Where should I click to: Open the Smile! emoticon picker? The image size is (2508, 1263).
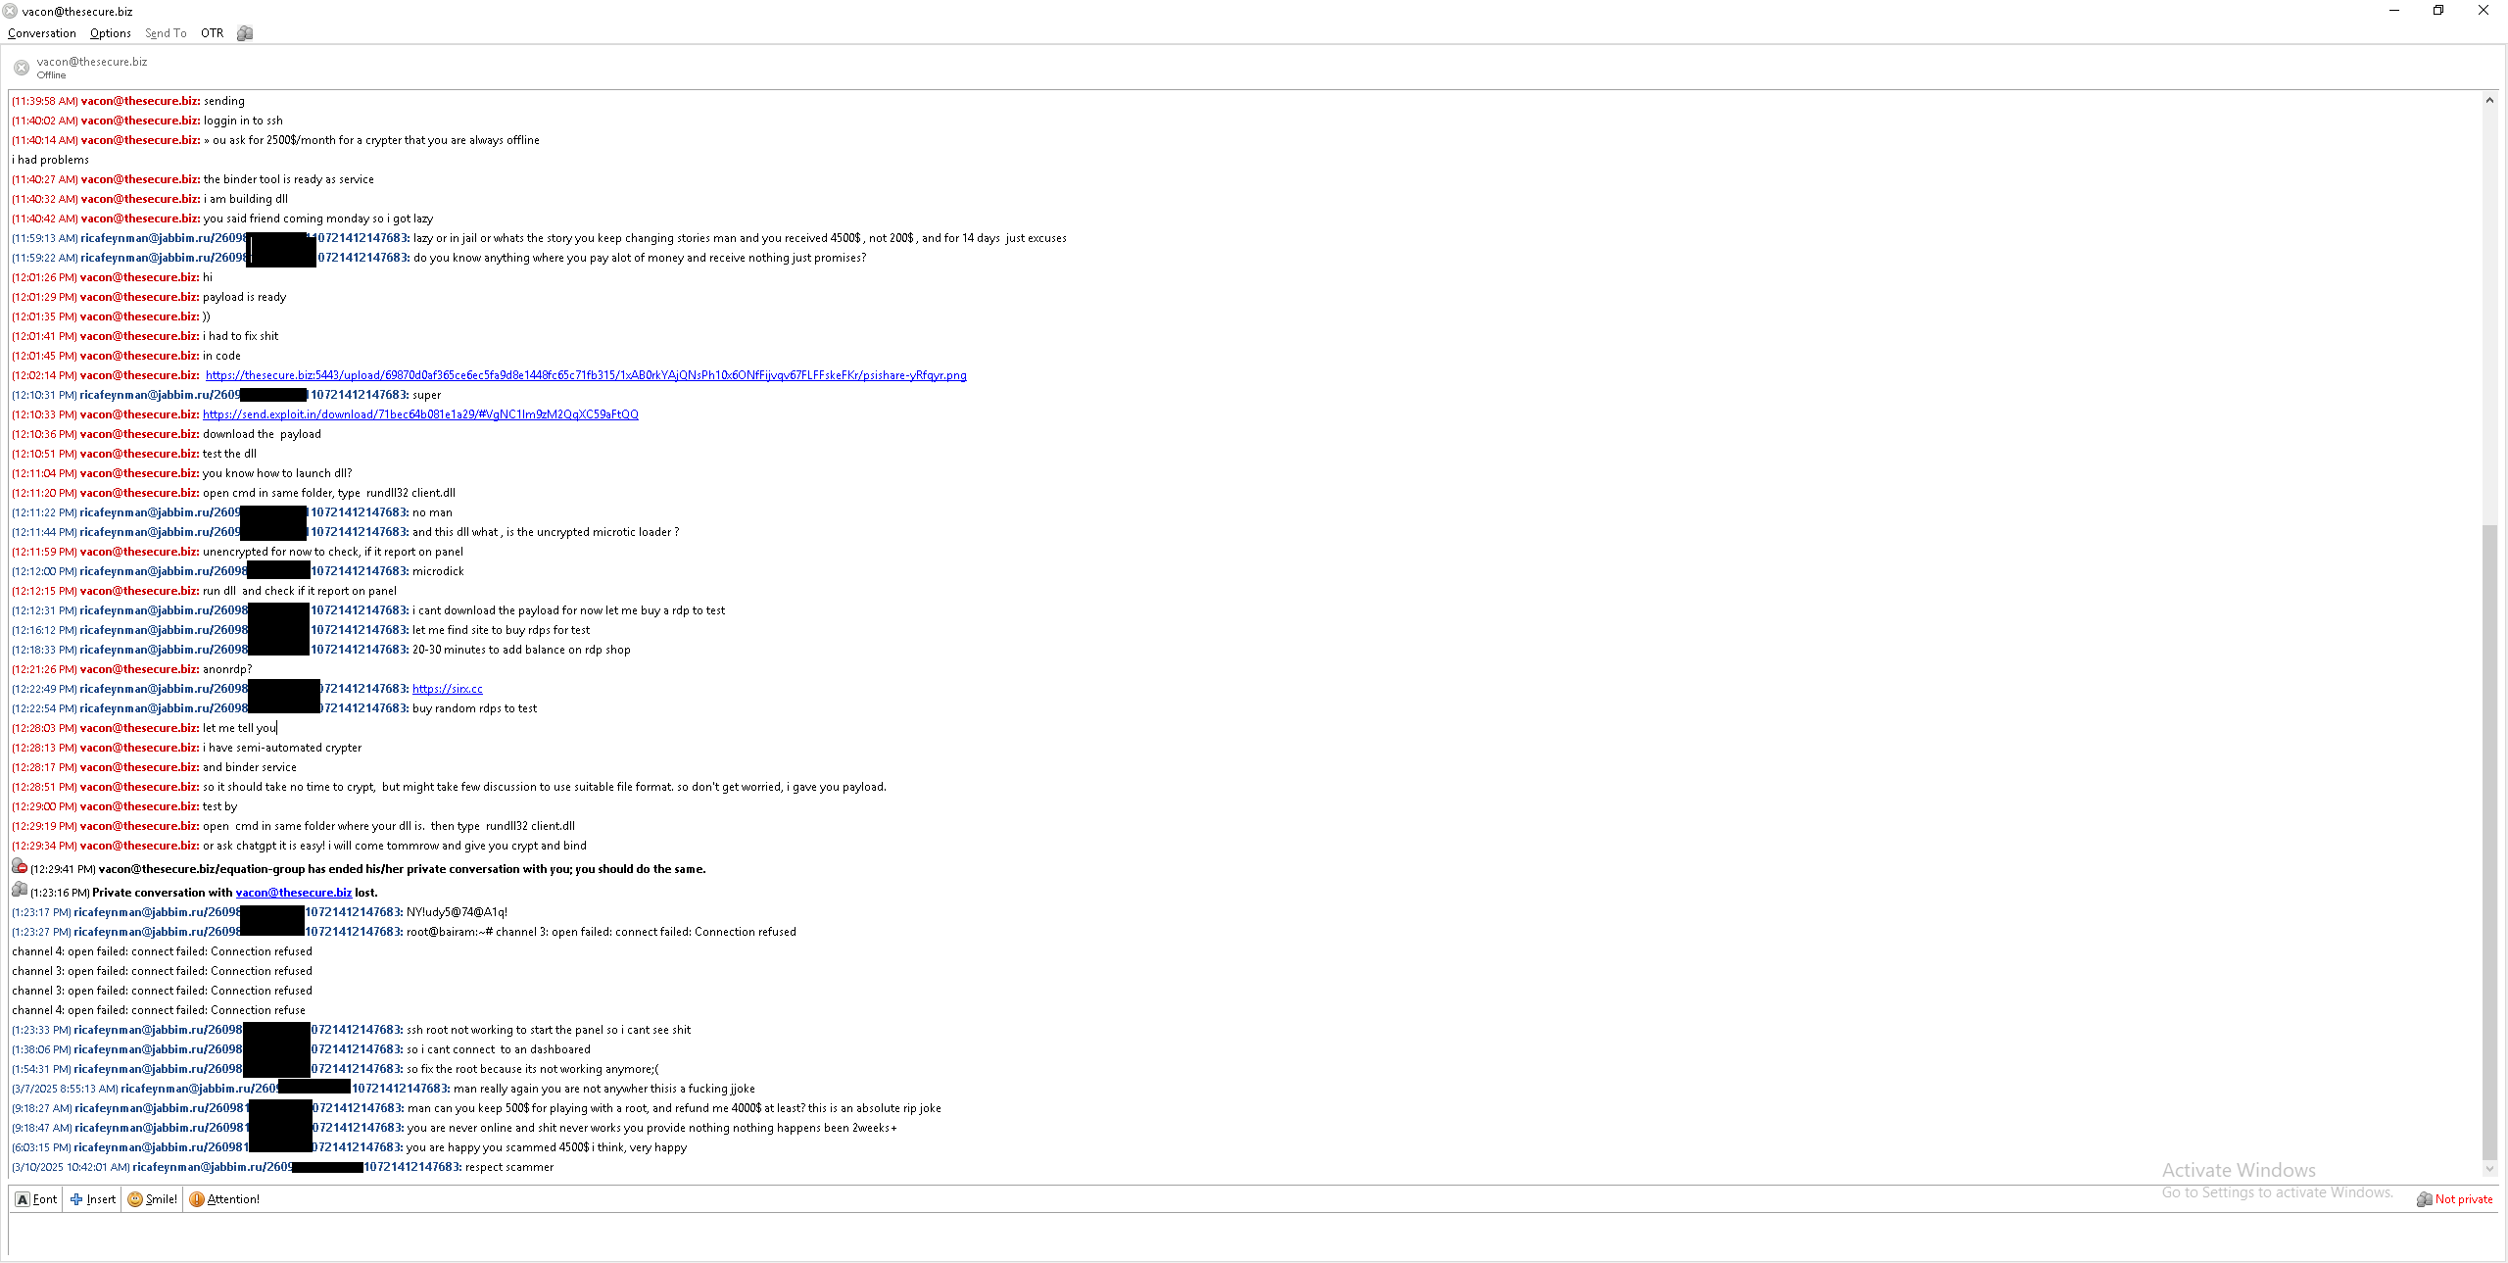[x=153, y=1199]
